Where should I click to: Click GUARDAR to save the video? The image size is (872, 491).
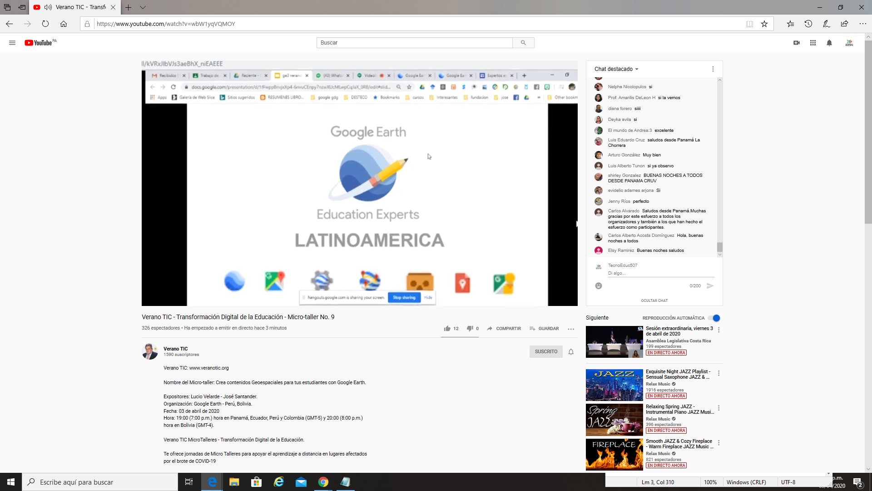coord(544,328)
